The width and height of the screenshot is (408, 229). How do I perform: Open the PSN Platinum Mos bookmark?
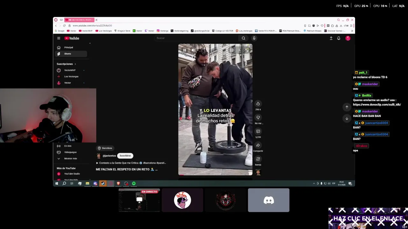(290, 31)
